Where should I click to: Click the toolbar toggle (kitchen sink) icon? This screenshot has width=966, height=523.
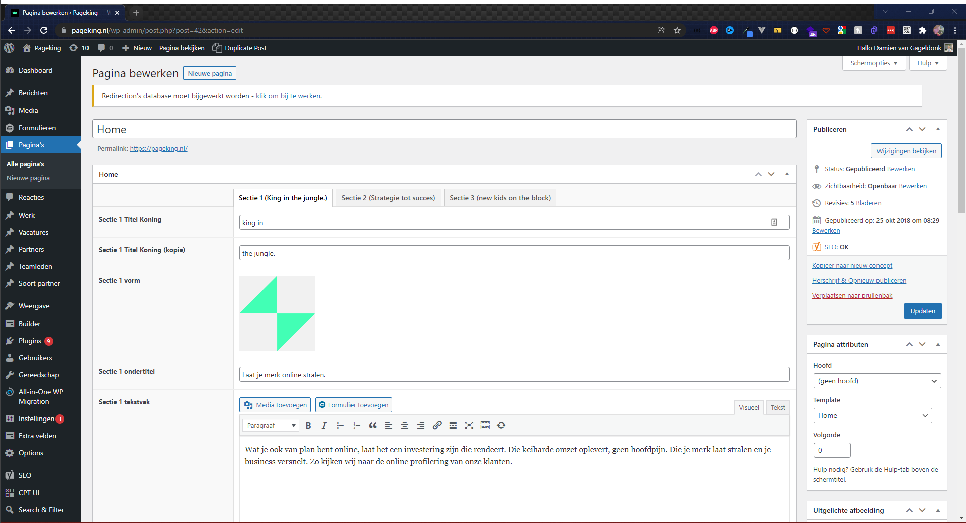tap(485, 426)
